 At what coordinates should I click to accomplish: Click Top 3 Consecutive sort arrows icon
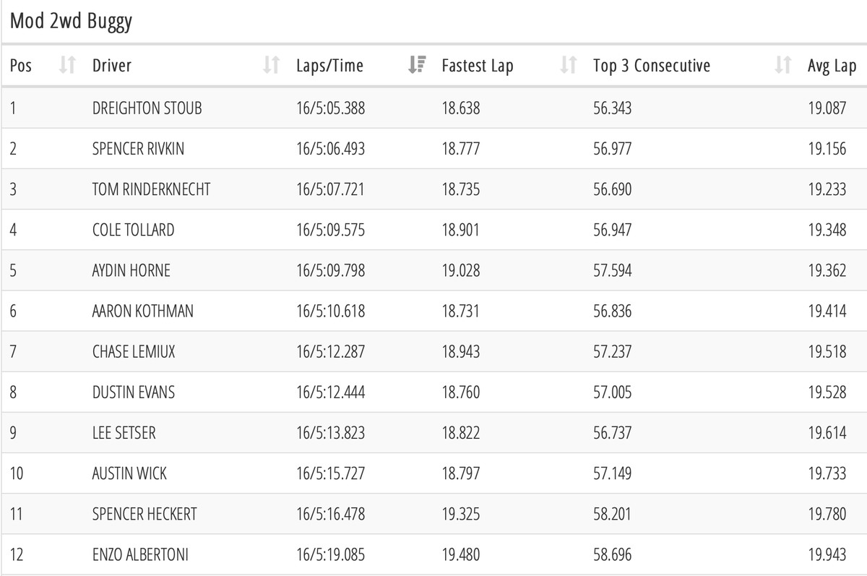coord(783,66)
